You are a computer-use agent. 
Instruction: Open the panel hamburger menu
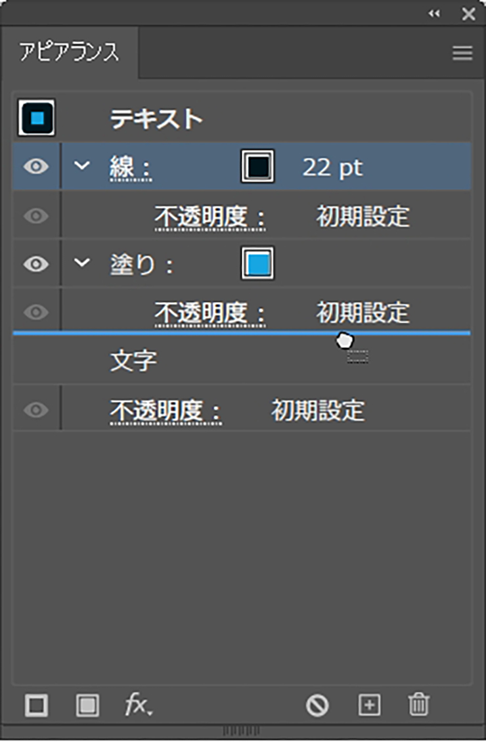coord(462,54)
